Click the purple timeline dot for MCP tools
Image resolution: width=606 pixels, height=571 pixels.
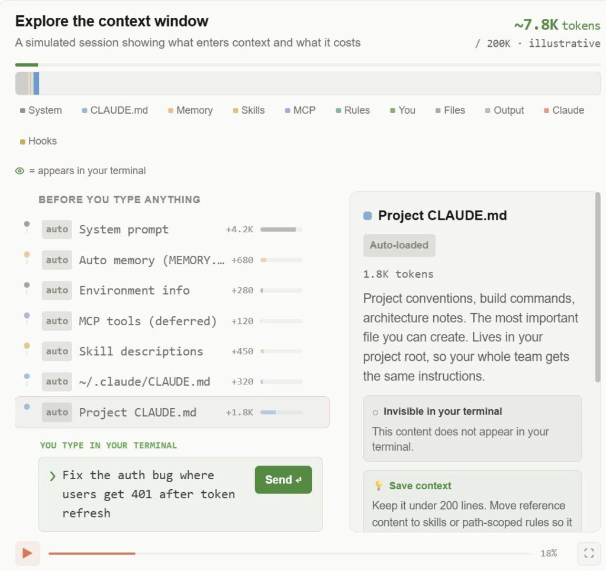[27, 315]
